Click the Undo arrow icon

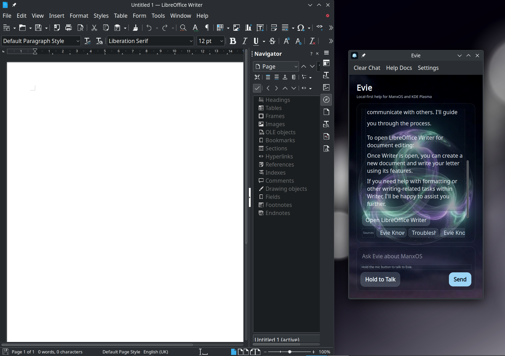(149, 28)
